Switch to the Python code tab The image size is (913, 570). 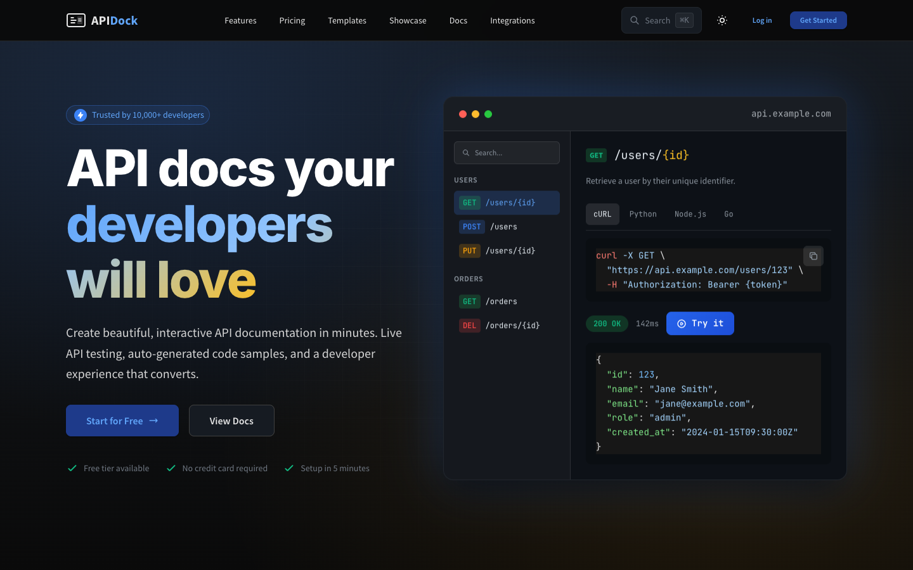click(x=643, y=214)
